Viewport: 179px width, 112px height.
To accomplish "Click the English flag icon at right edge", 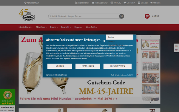I will click(x=176, y=50).
